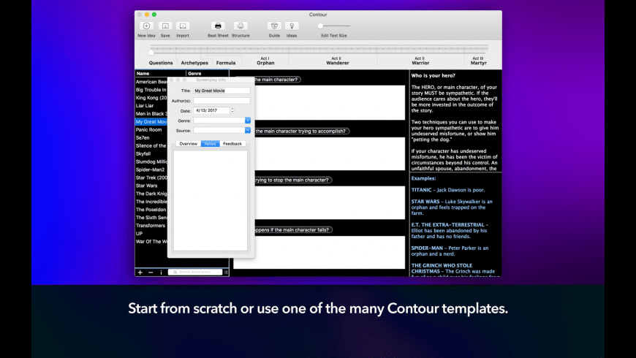
Task: Open screenplay info with i button
Action: pos(161,273)
